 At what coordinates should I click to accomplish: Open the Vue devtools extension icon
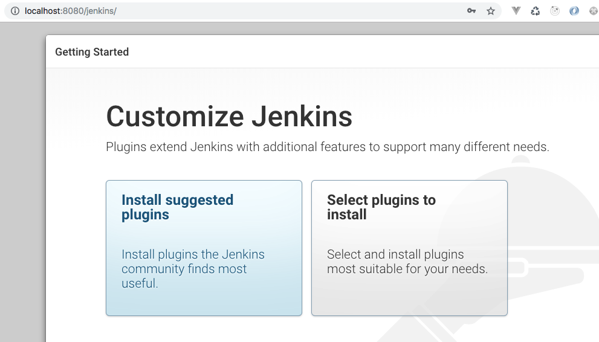tap(516, 11)
